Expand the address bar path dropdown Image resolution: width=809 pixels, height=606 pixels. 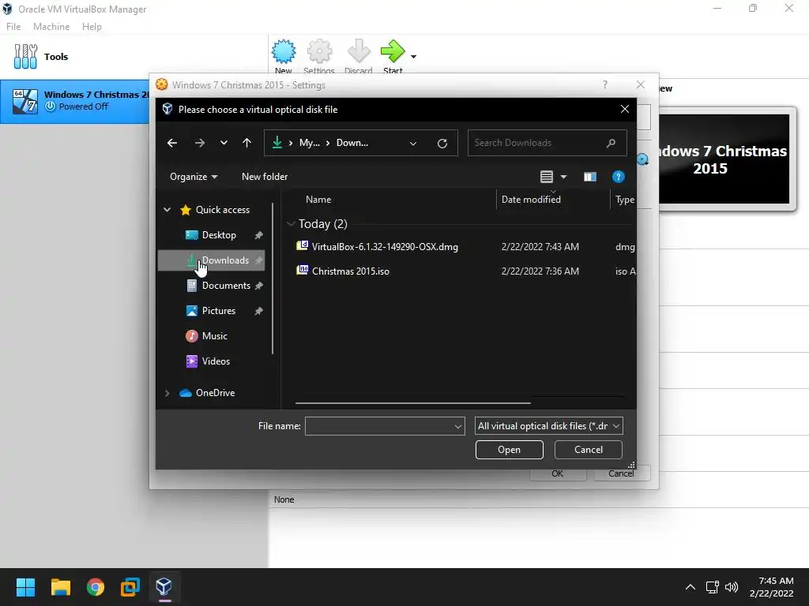tap(412, 144)
